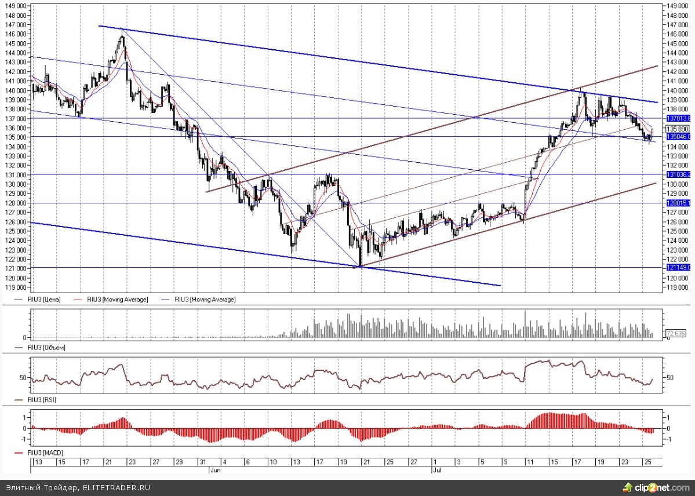Click the 121149.0 horizontal level price tag

click(x=678, y=268)
